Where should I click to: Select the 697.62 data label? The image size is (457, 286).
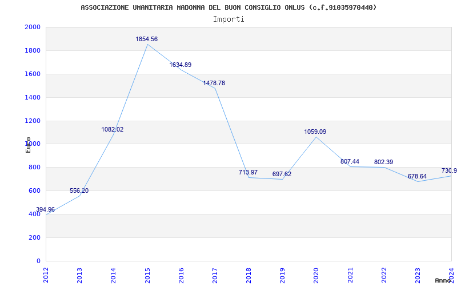[282, 174]
